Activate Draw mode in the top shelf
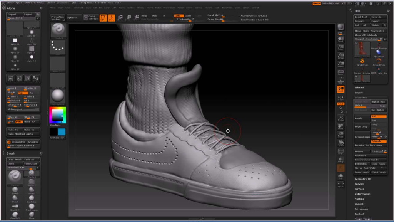Image resolution: width=394 pixels, height=222 pixels. click(x=111, y=18)
